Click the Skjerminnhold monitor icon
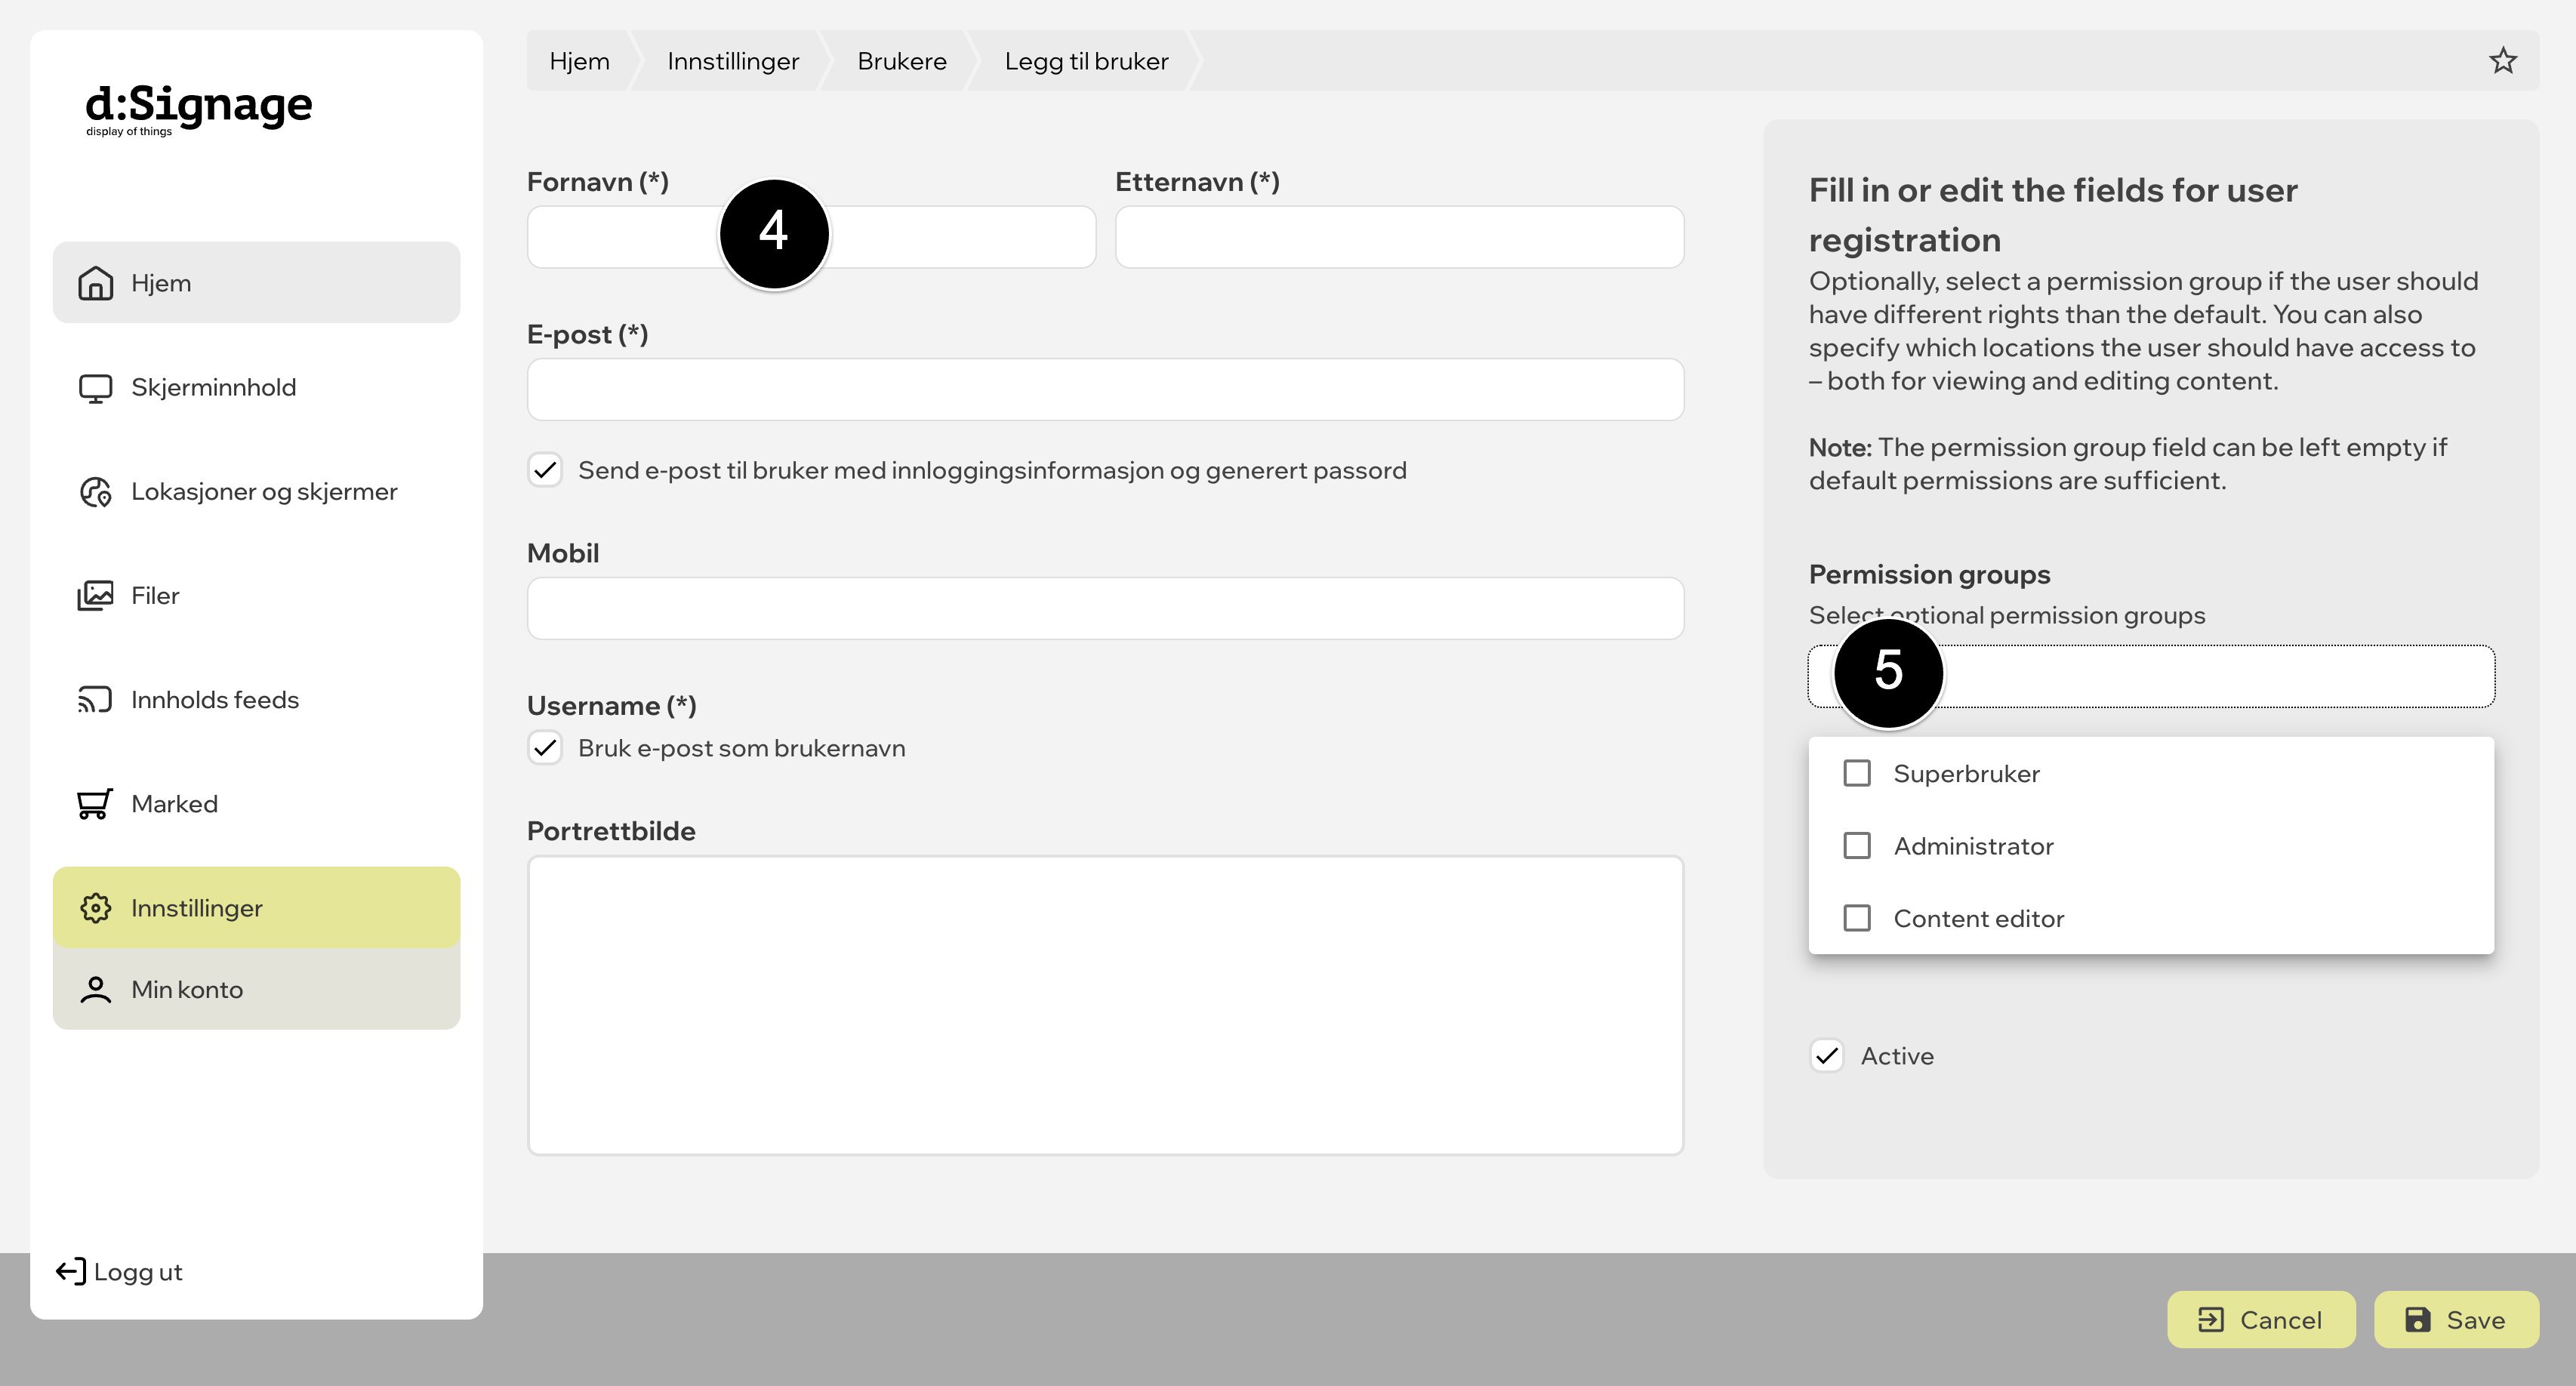The height and width of the screenshot is (1386, 2576). tap(95, 388)
